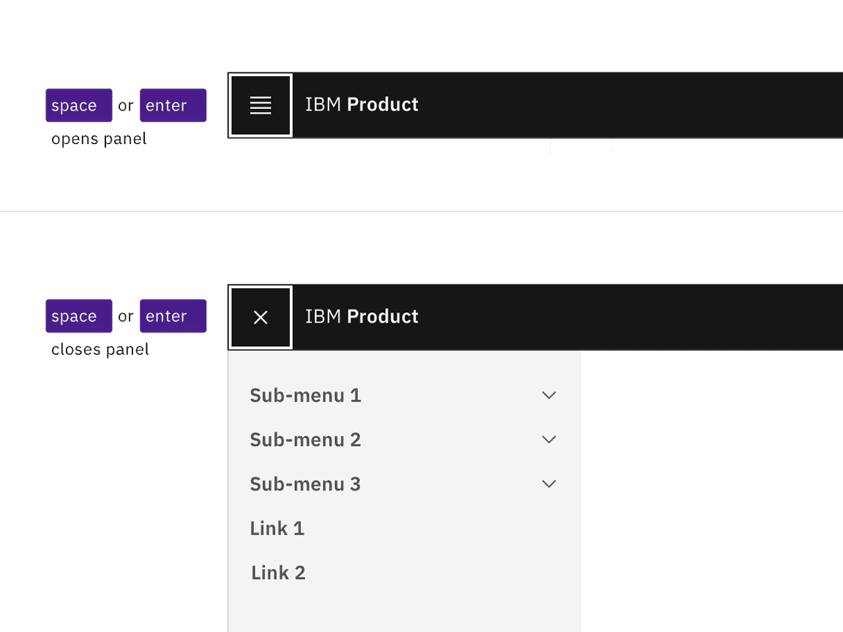The height and width of the screenshot is (632, 843).
Task: Click the X button beside the product name
Action: [x=260, y=317]
